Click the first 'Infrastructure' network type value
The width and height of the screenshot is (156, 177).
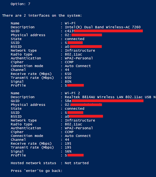(80, 50)
